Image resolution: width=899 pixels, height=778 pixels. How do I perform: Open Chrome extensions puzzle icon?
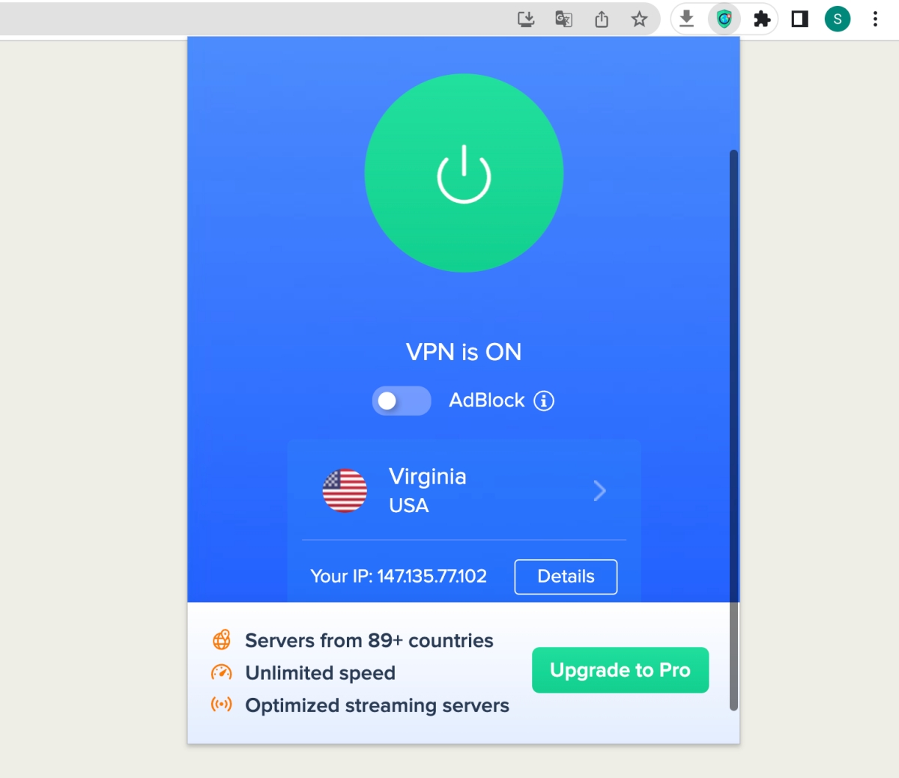[762, 19]
